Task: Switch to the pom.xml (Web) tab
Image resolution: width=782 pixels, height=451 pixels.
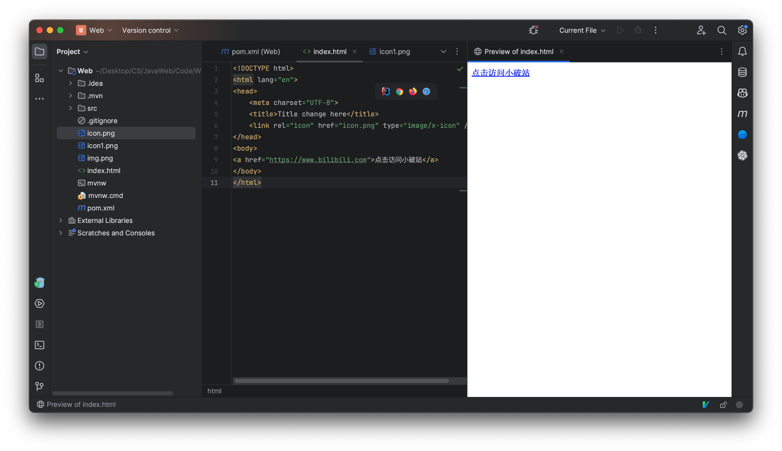Action: click(x=250, y=52)
